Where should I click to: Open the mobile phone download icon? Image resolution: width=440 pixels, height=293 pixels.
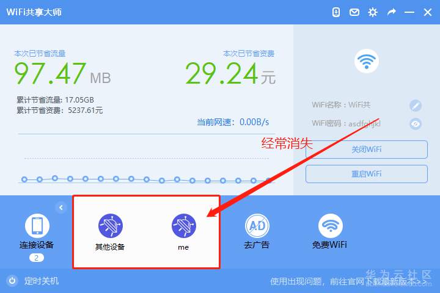[336, 12]
